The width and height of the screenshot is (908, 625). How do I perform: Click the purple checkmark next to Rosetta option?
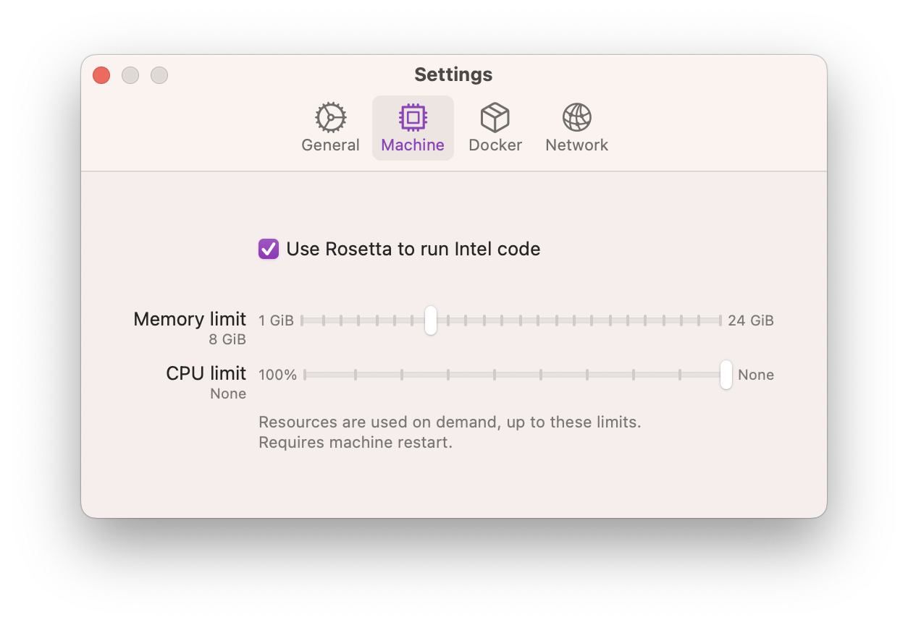point(269,249)
